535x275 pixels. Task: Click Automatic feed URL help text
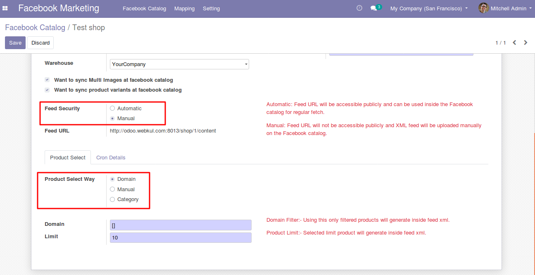tap(370, 108)
